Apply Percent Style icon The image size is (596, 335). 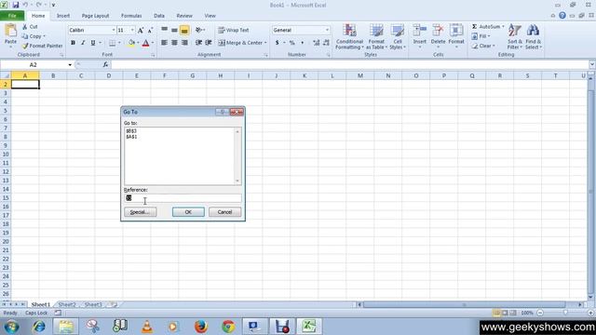coord(291,43)
